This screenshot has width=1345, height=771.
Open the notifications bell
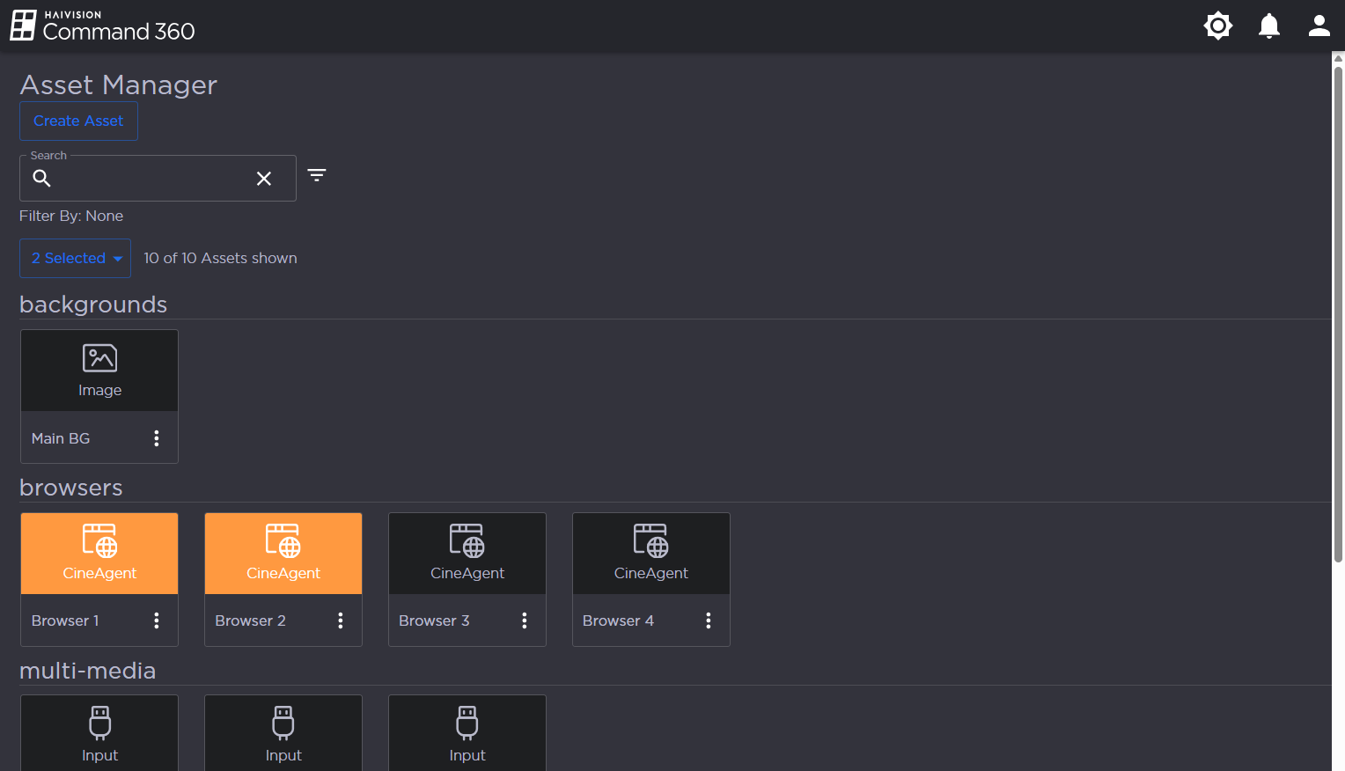[1268, 26]
